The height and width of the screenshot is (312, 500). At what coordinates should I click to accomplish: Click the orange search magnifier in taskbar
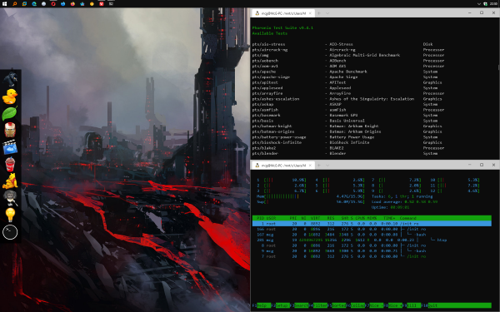[15, 4]
